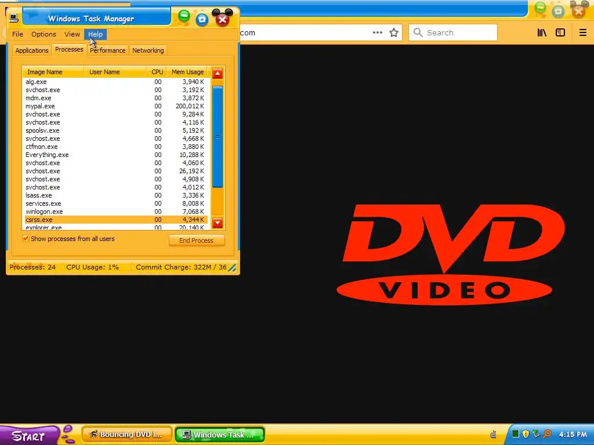Screen dimensions: 594x445
Task: Switch to Bouncing DVD taskbar button
Action: tap(127, 435)
